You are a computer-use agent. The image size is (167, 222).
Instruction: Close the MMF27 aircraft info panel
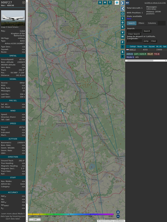click(24, 2)
